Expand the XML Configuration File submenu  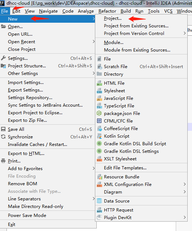pos(185,184)
